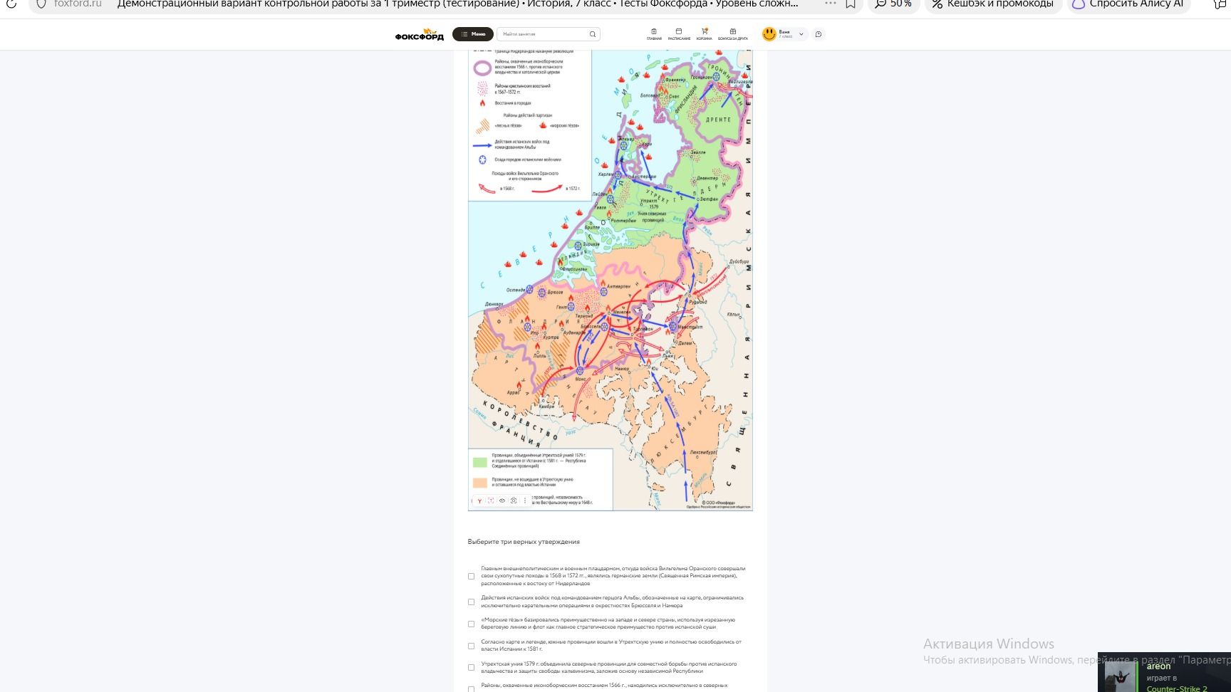Open the Counter-Strike 2 friend notification
The height and width of the screenshot is (692, 1231).
pyautogui.click(x=1164, y=673)
